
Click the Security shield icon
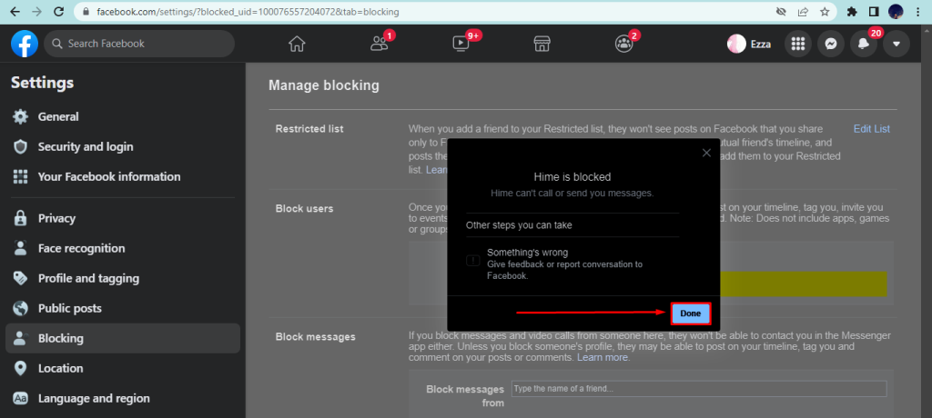(x=21, y=146)
